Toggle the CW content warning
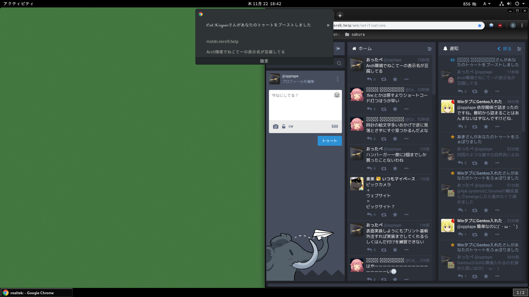 pyautogui.click(x=291, y=127)
